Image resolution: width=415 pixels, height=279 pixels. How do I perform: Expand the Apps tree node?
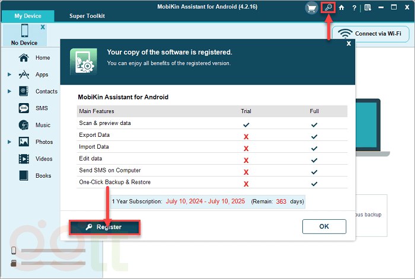pyautogui.click(x=9, y=75)
